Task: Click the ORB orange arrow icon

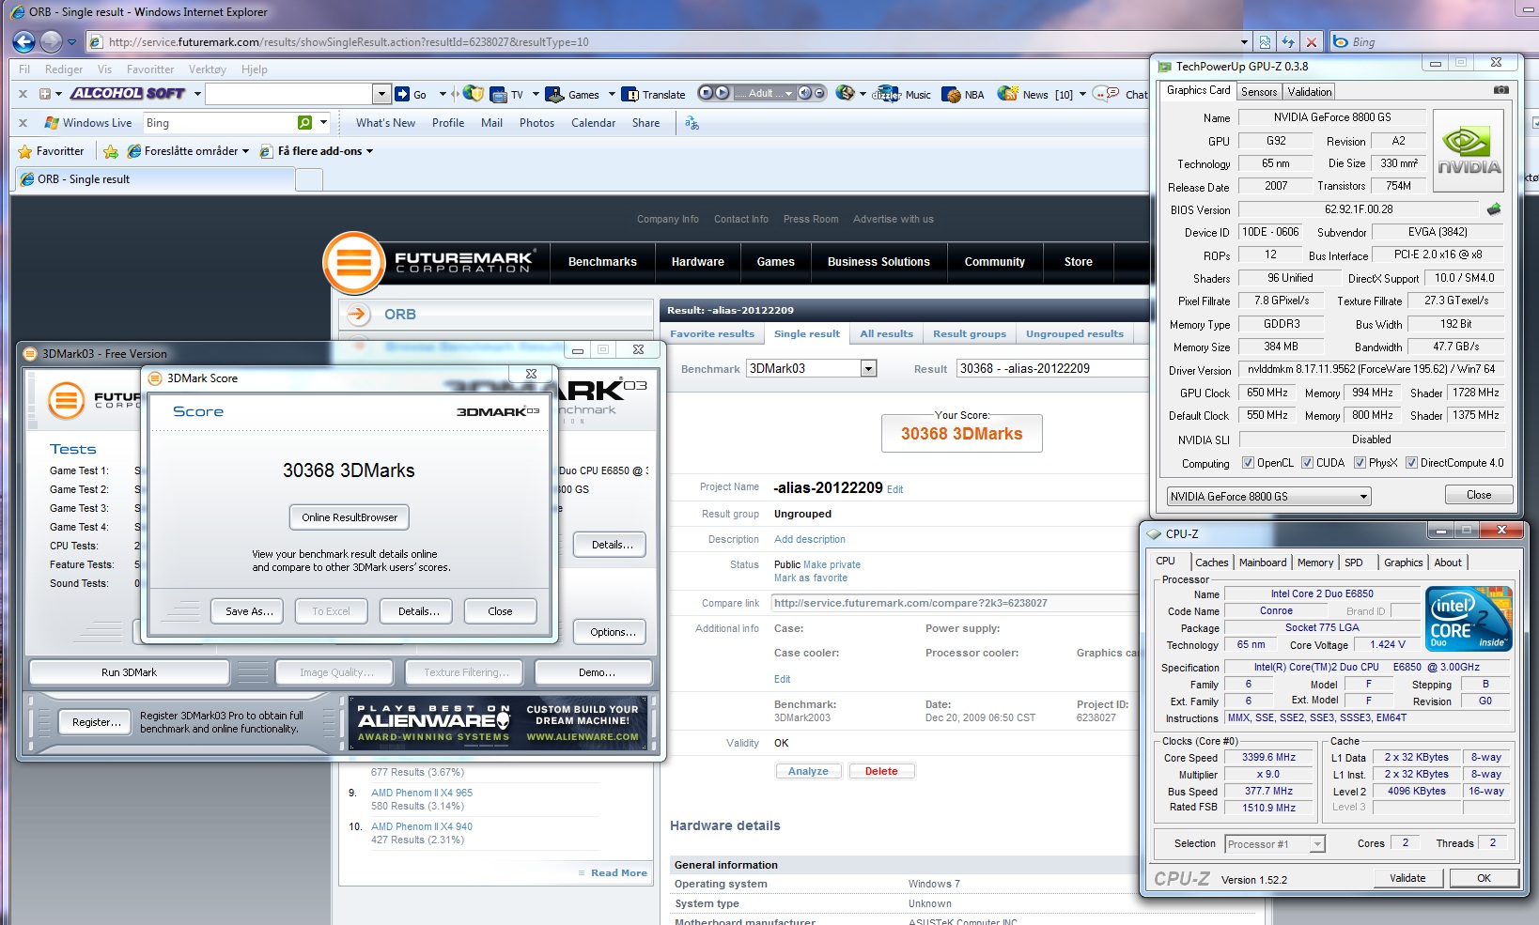Action: pos(358,314)
